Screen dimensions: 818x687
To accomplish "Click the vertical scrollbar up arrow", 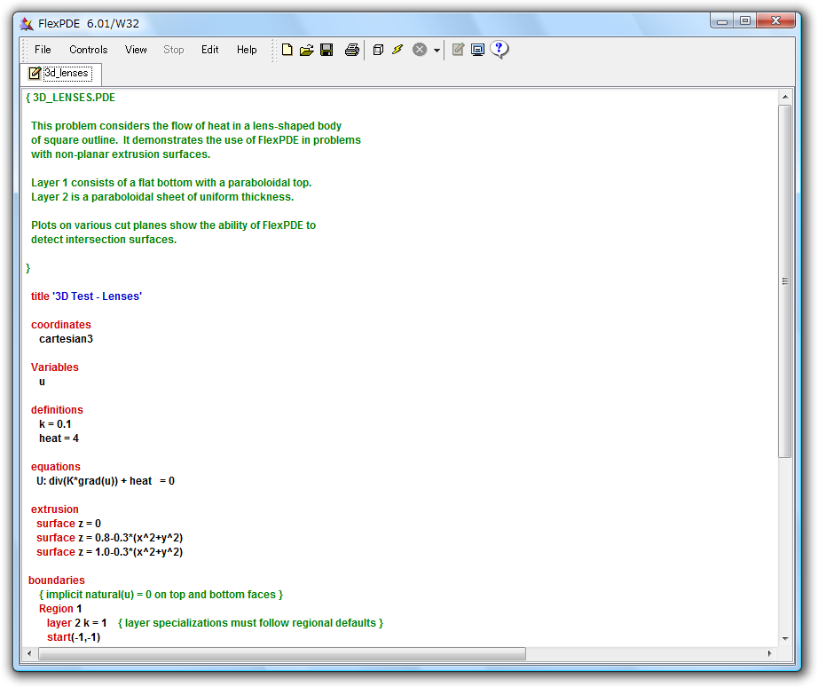I will tap(784, 97).
